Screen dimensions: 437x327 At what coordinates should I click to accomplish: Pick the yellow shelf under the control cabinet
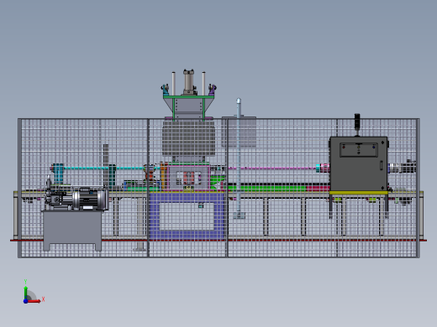tap(359, 193)
